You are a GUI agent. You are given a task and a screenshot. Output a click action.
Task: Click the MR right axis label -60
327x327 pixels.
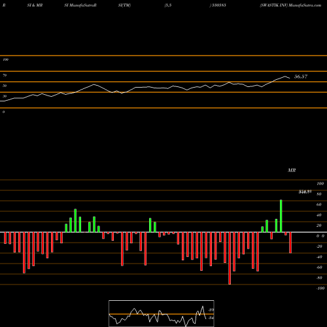pos(319,267)
